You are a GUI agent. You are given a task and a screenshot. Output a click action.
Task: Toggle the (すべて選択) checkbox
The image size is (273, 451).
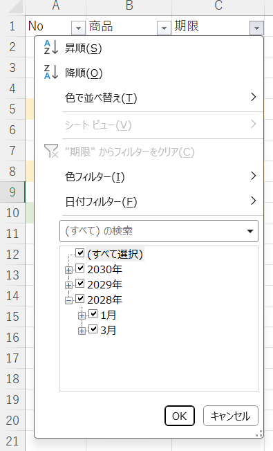[x=79, y=253]
